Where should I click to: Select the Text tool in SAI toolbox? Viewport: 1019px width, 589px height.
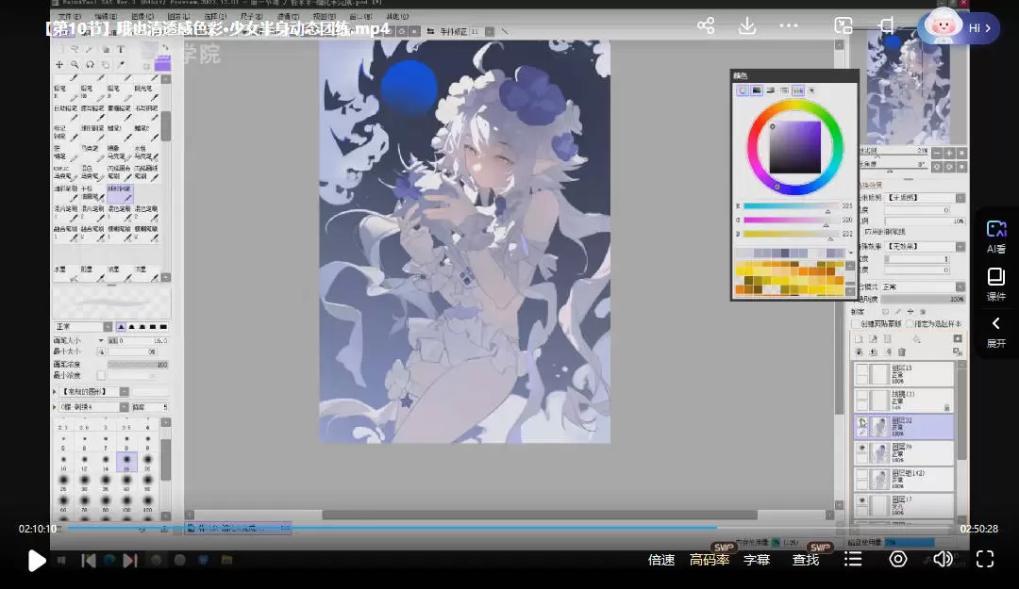pyautogui.click(x=121, y=49)
